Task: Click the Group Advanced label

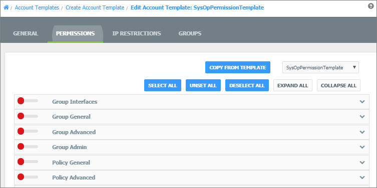Action: click(74, 132)
